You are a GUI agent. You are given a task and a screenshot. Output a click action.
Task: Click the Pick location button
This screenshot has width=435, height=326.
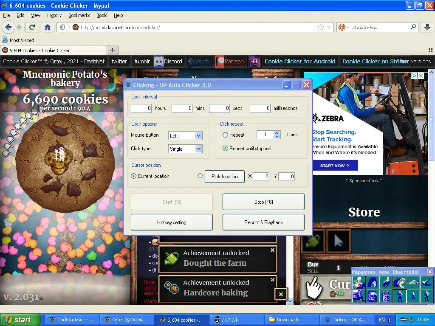pyautogui.click(x=225, y=176)
